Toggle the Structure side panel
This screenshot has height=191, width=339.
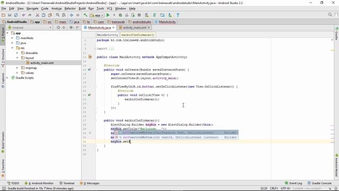[x=3, y=58]
